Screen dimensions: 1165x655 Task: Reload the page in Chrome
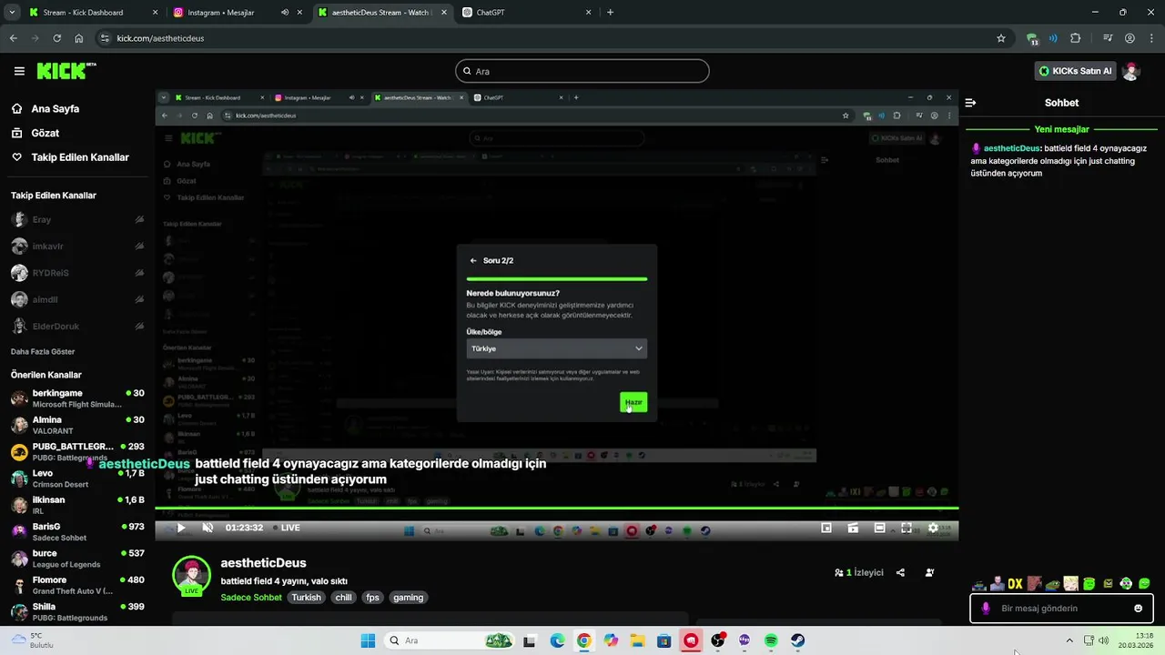pos(56,38)
